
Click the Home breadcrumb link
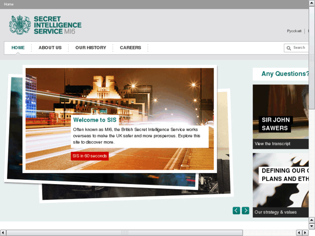9,4
